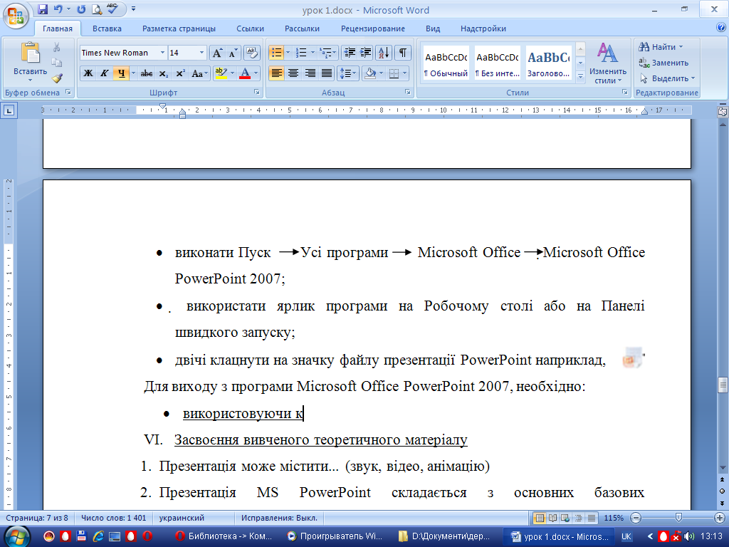Expand the styles gallery
The height and width of the screenshot is (547, 729).
(x=580, y=77)
